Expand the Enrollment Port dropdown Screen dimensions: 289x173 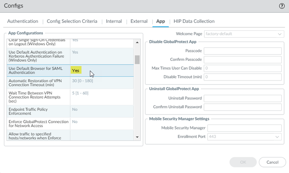pos(243,137)
